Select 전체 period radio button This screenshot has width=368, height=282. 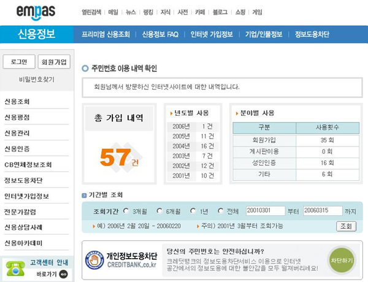tap(221, 211)
